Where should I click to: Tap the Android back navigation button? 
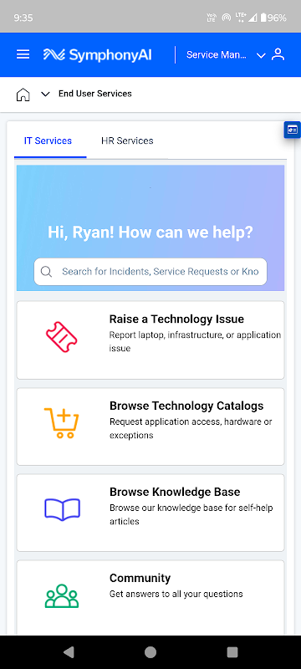tap(69, 652)
